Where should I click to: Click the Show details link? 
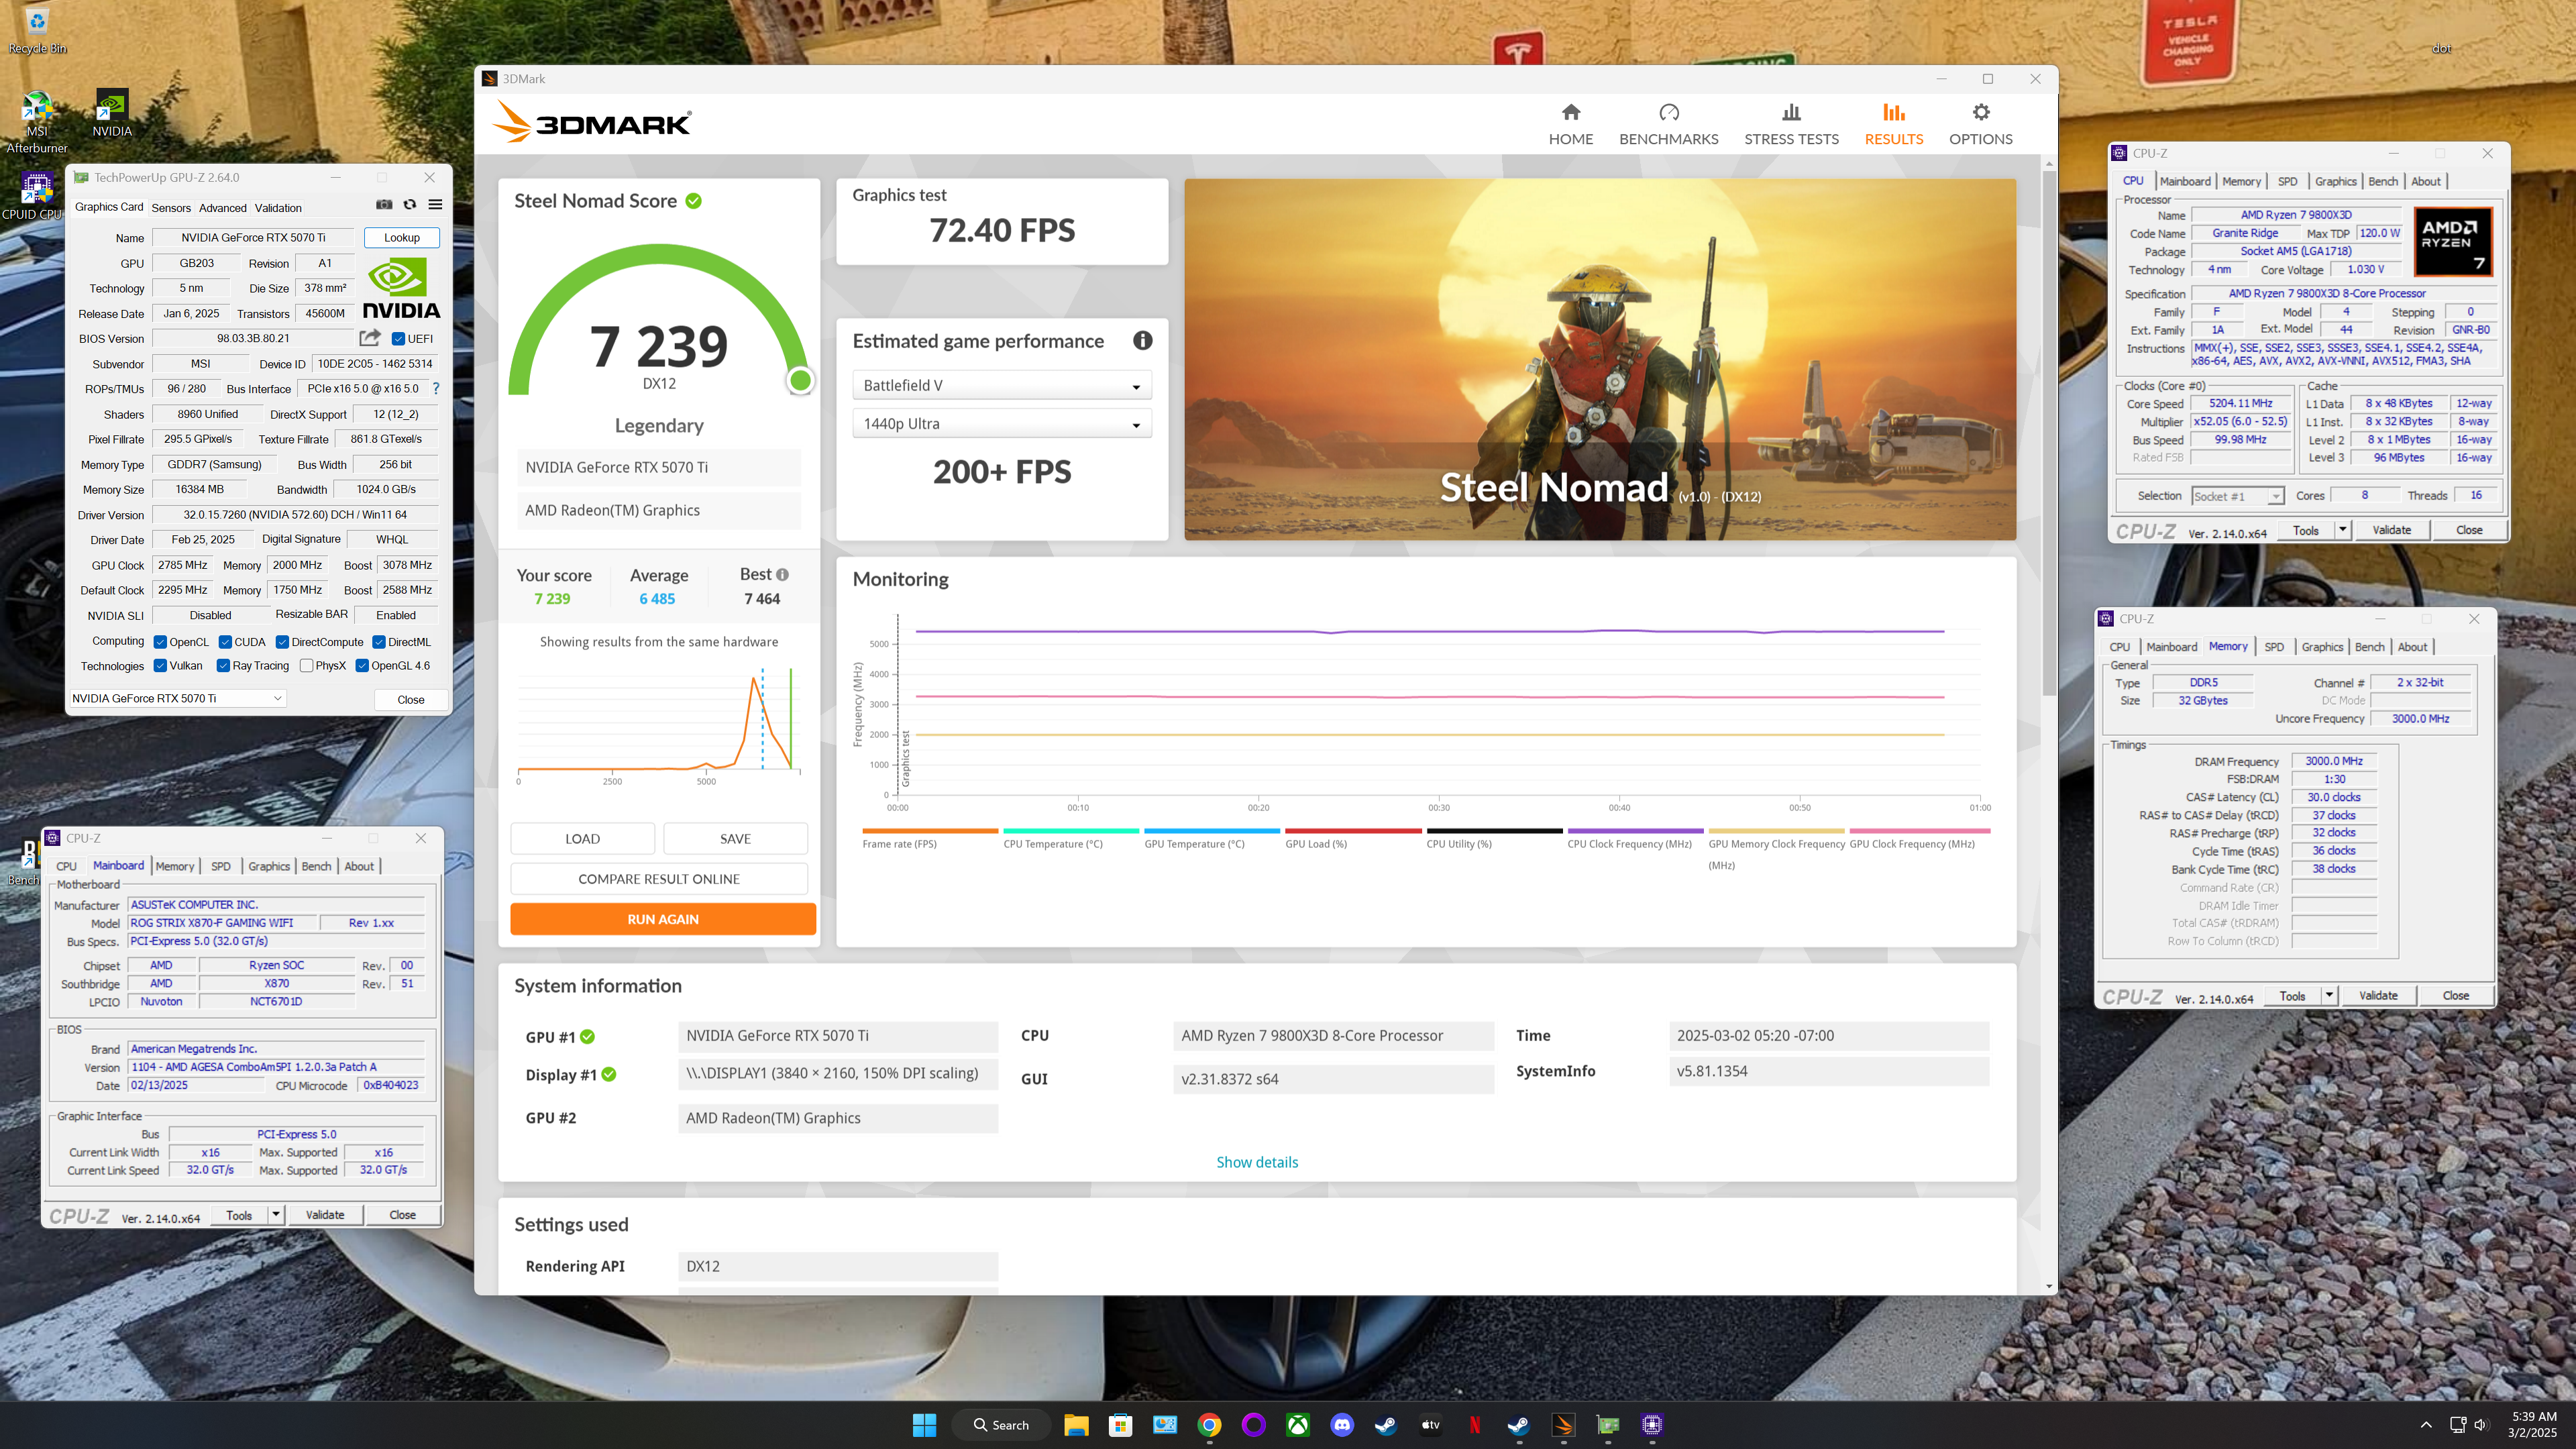point(1257,1162)
